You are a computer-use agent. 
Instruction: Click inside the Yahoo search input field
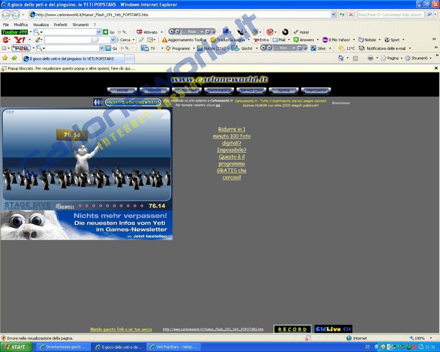pos(77,40)
